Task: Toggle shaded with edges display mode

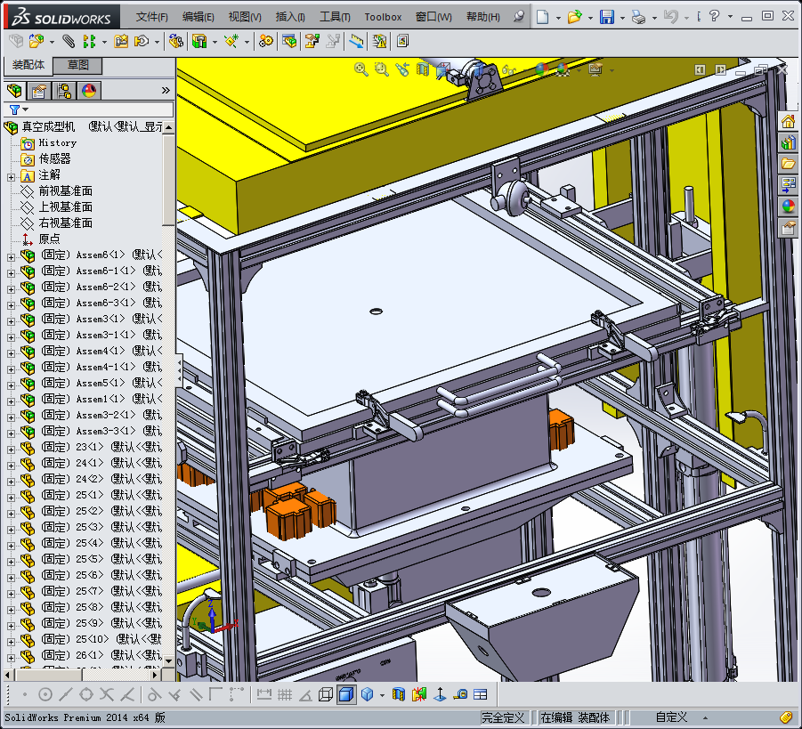Action: pos(346,694)
